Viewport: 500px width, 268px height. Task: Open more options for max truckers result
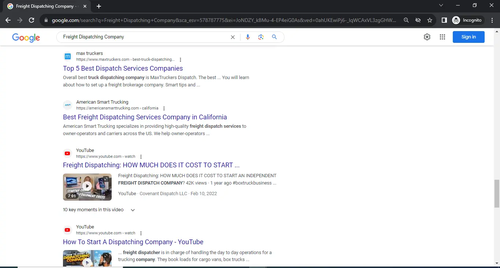click(180, 60)
